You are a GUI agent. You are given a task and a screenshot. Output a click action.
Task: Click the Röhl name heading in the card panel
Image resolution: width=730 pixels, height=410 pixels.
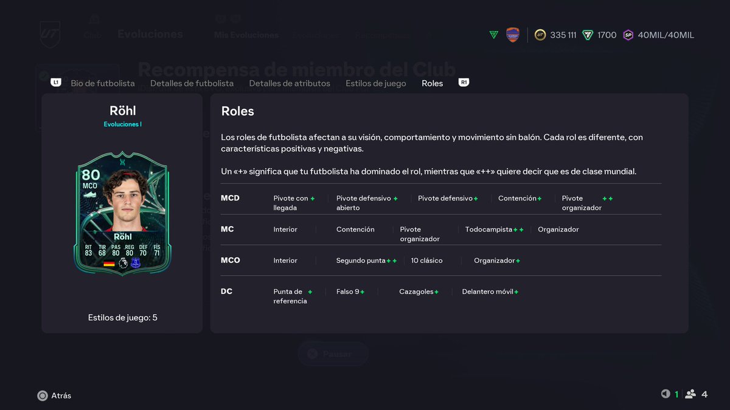[122, 111]
